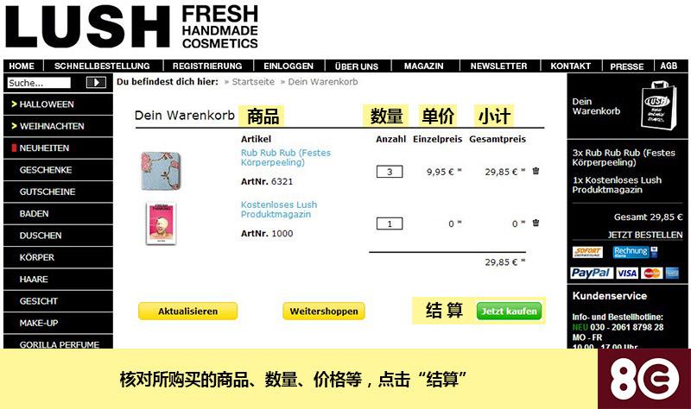Click the green Jetzt kaufen button

click(x=509, y=311)
